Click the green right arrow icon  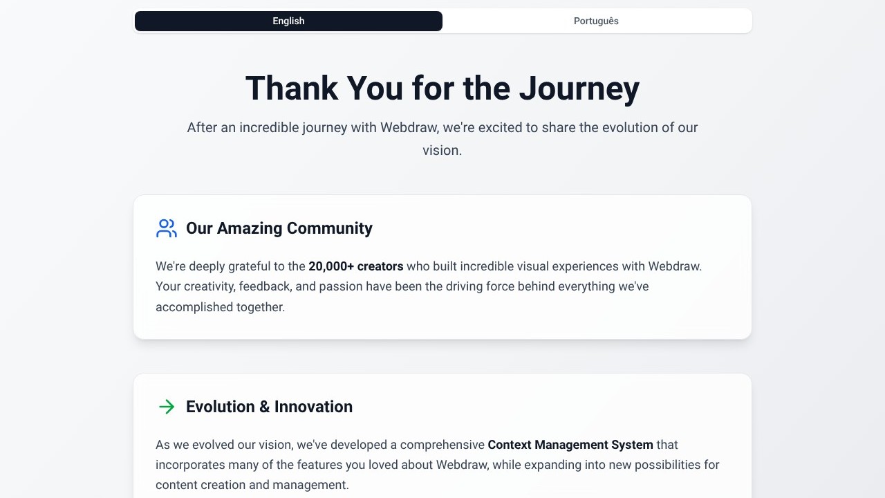167,407
